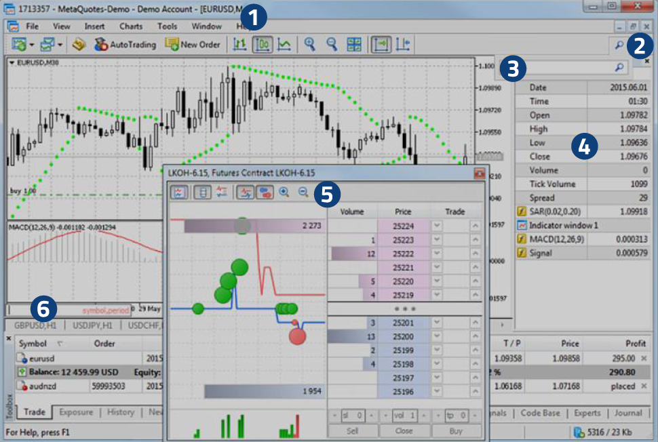Click the Buy button in LKOH window
The width and height of the screenshot is (658, 442).
pyautogui.click(x=456, y=430)
